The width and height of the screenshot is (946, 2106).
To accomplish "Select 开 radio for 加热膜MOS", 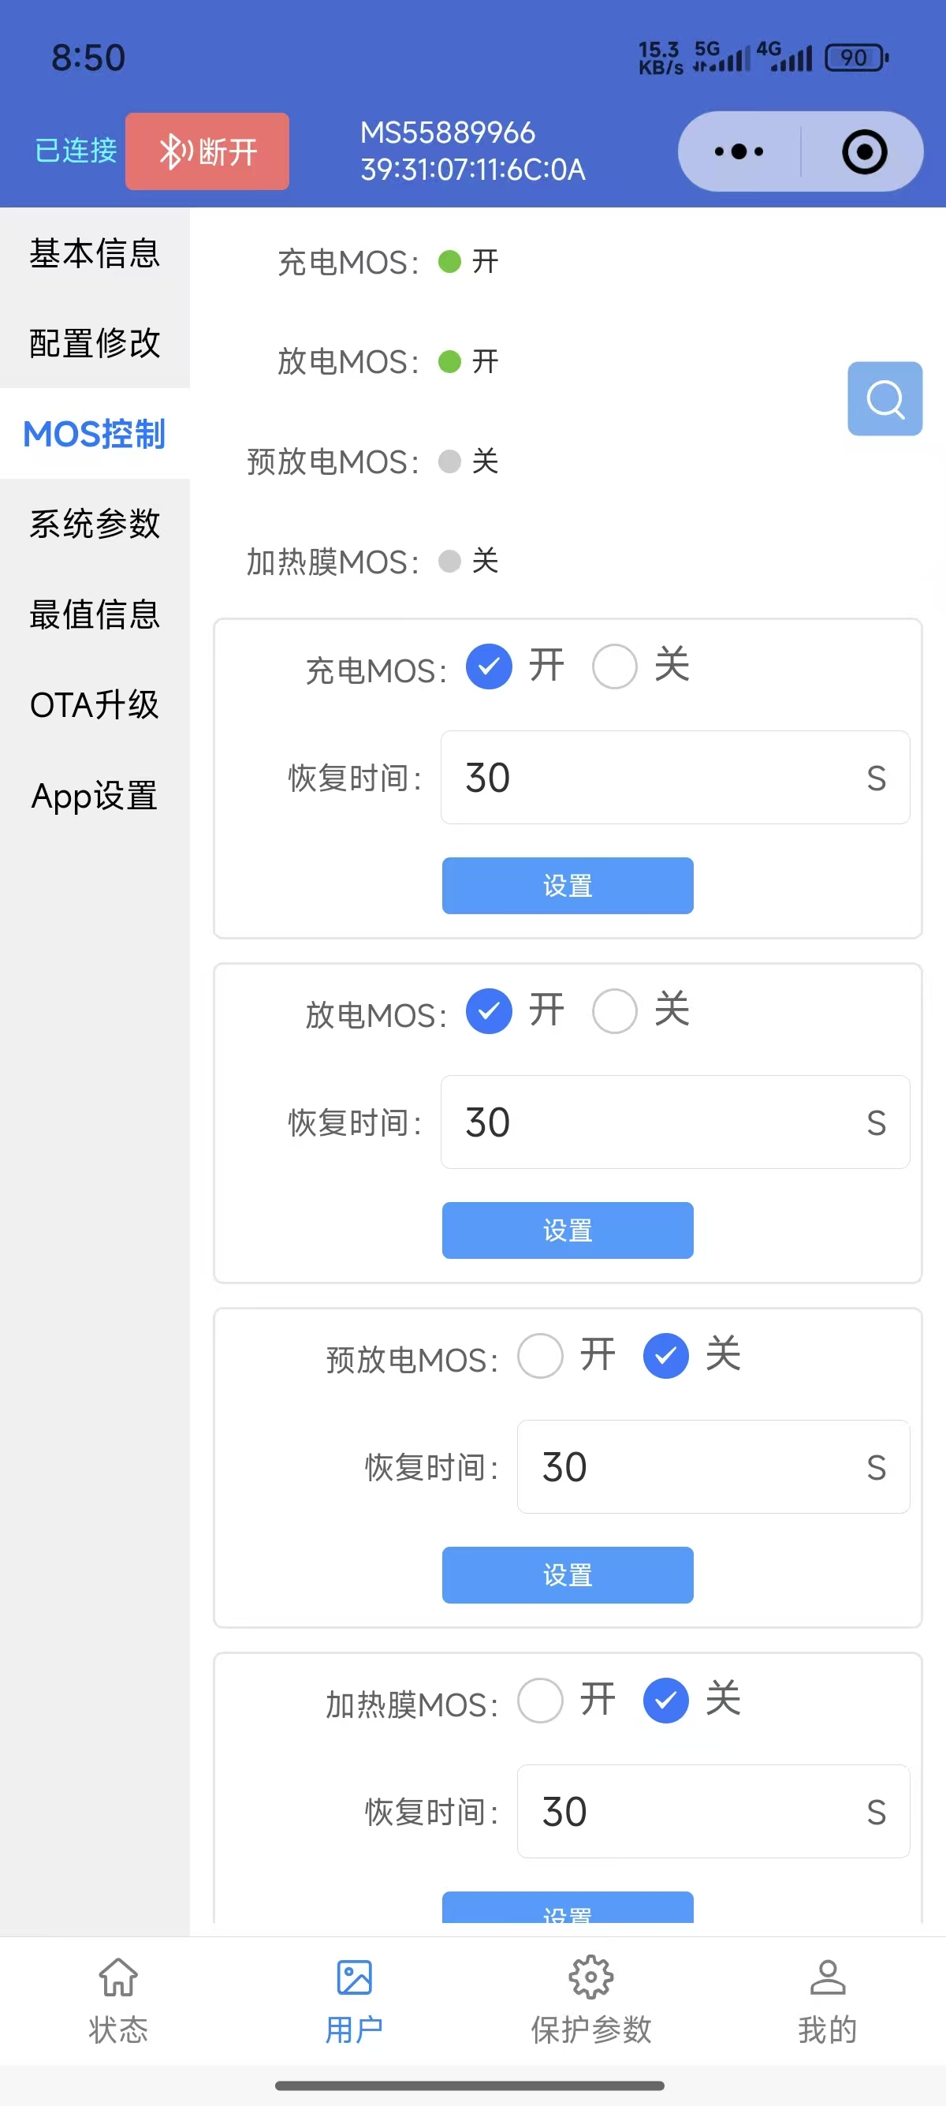I will click(540, 1701).
